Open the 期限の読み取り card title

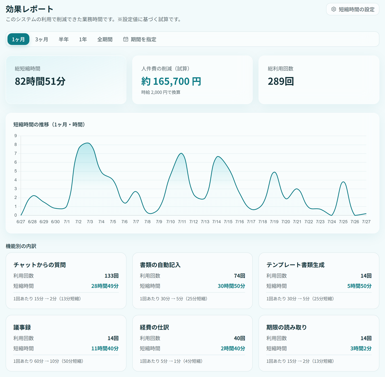tap(286, 327)
